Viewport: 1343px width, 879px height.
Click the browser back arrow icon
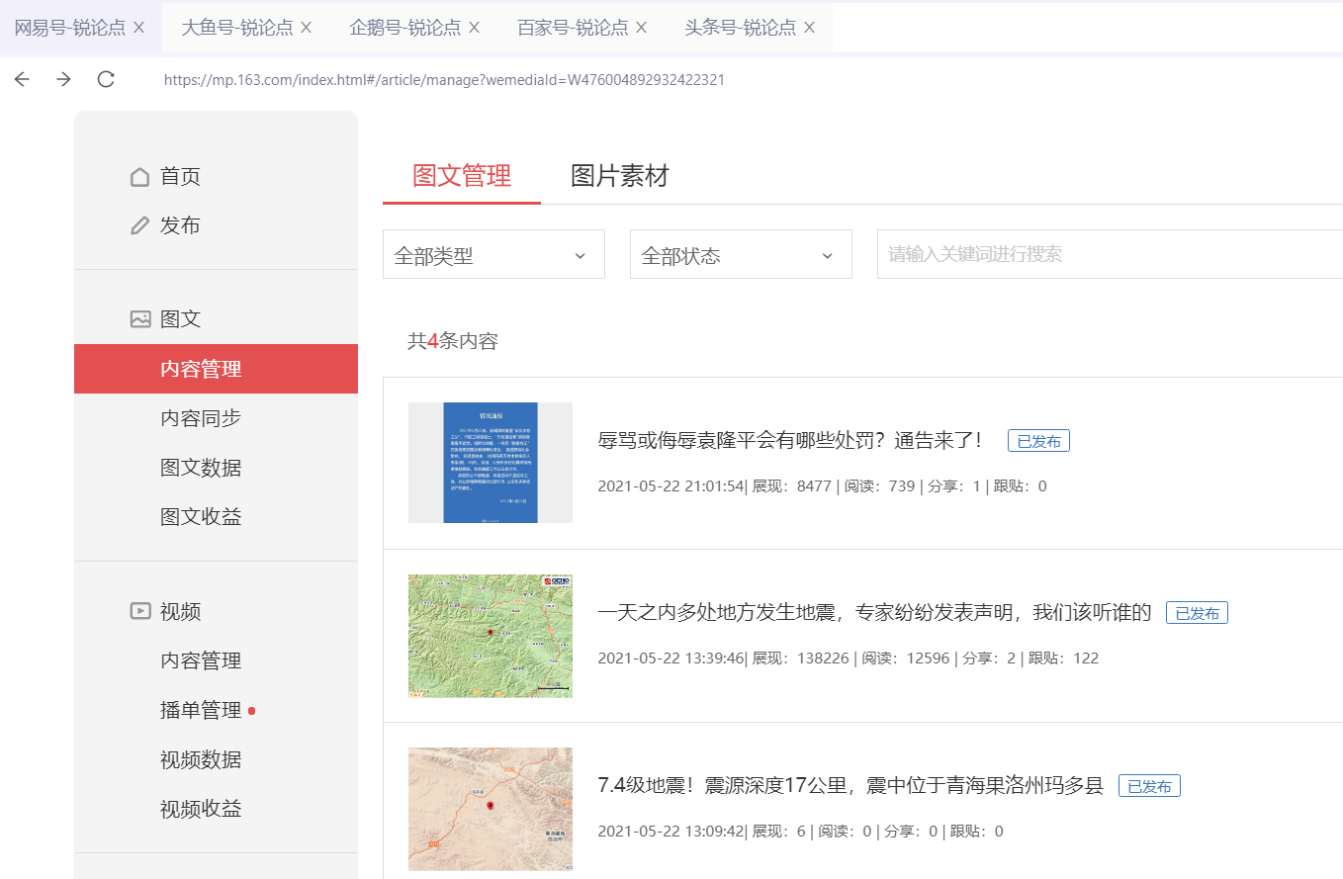point(22,80)
